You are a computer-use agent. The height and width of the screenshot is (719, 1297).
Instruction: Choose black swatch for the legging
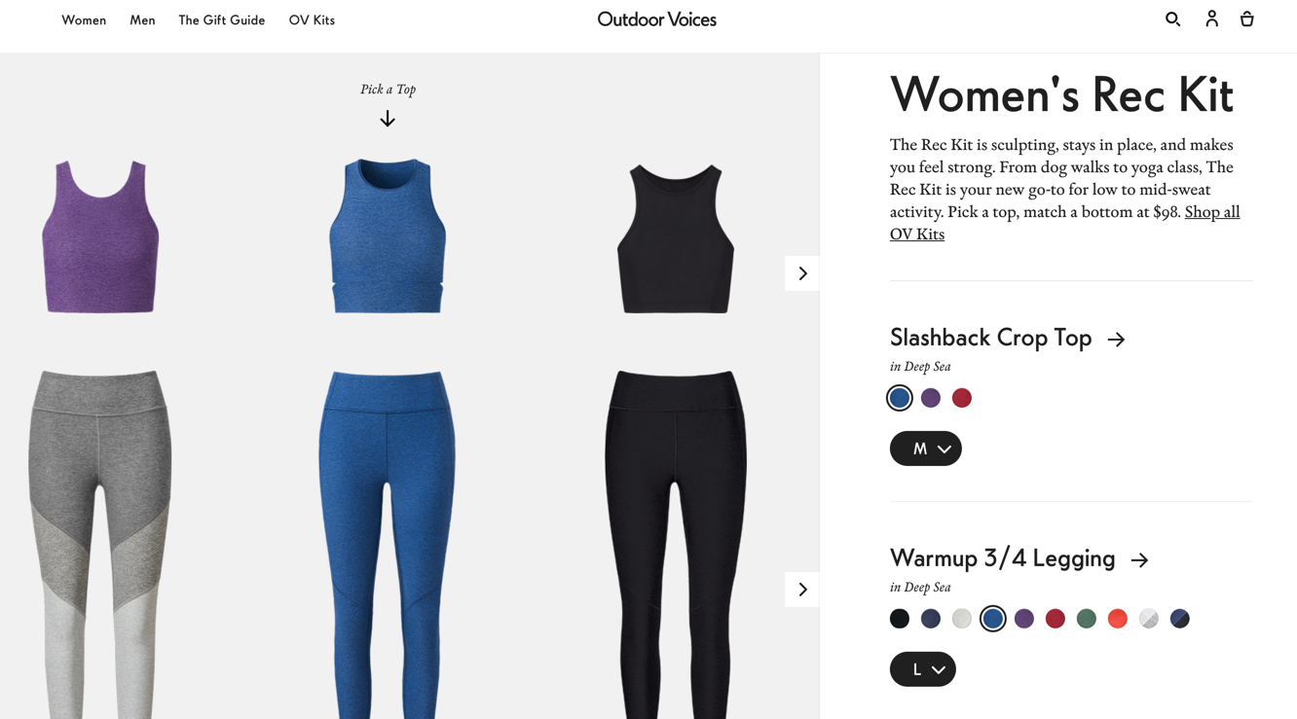[900, 619]
